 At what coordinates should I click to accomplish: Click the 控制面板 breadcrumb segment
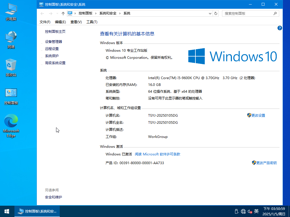tap(86, 13)
